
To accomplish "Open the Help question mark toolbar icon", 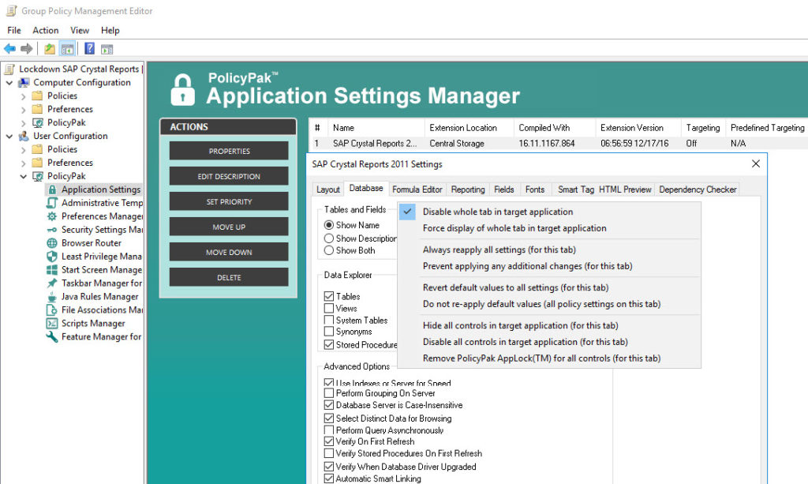I will coord(90,49).
